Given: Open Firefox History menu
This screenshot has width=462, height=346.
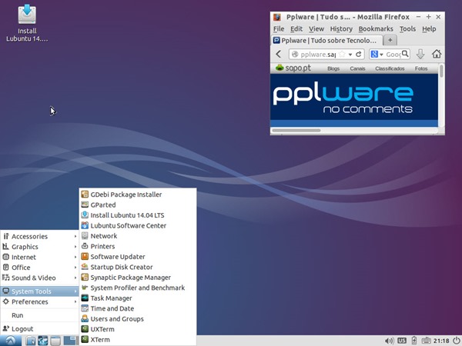Looking at the screenshot, I should click(x=341, y=29).
